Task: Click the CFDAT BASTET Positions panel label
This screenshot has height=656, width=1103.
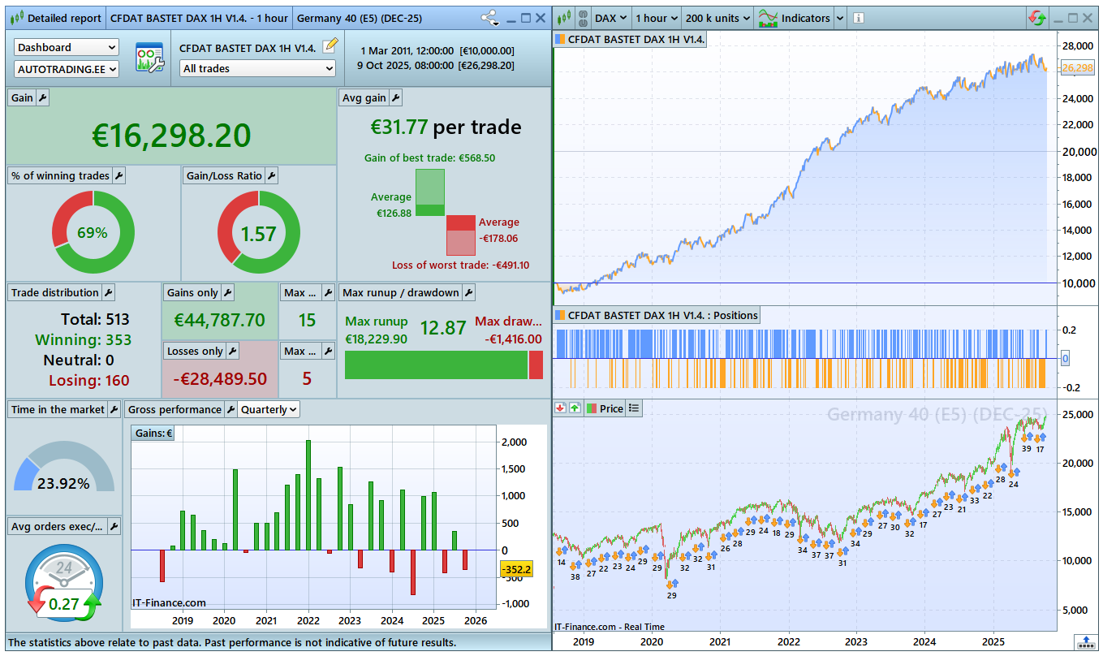Action: (662, 315)
